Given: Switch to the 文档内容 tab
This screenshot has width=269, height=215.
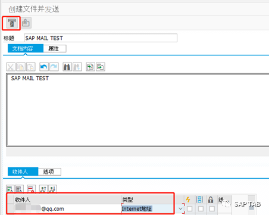Looking at the screenshot, I should pos(26,49).
